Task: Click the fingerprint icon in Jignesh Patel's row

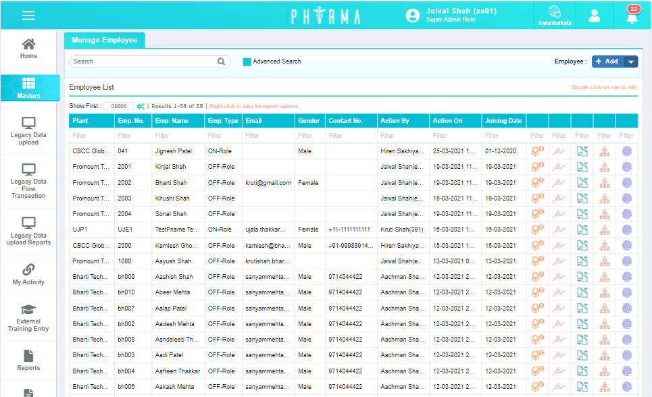Action: click(x=626, y=151)
